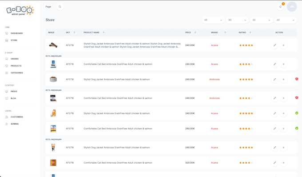Click the dog chew product thumbnail

[53, 45]
